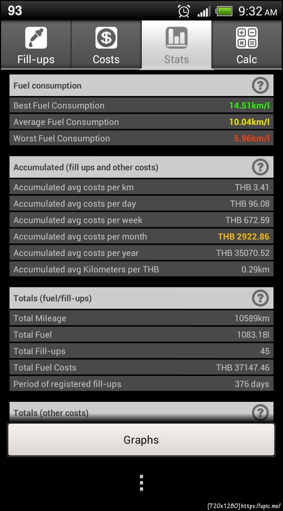Tap the 9:32 AM status bar clock

point(258,11)
